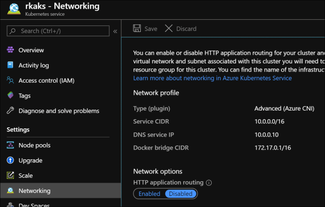Focus the Search (Ctrl+/) box
325x207 pixels.
(58, 31)
